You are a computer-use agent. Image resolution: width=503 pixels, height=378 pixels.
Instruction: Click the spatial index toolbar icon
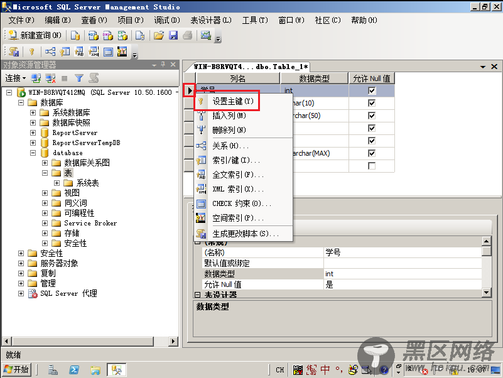click(122, 51)
